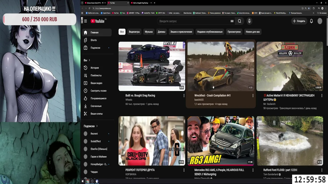
Task: Click the Chrome taskbar icon
Action: click(x=87, y=181)
